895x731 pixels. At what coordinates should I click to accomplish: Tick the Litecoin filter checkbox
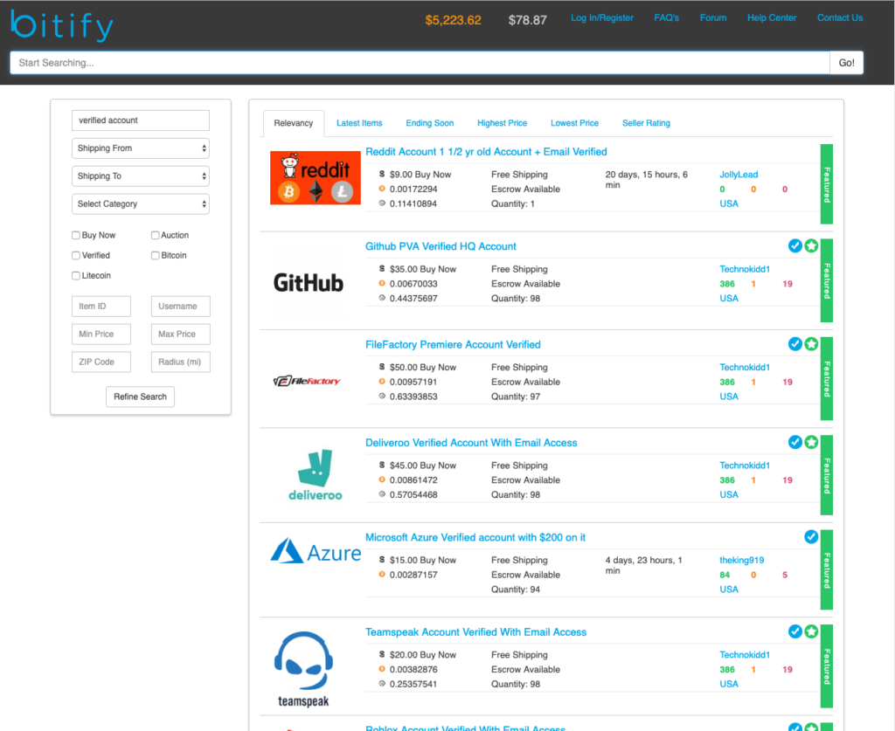click(x=76, y=275)
